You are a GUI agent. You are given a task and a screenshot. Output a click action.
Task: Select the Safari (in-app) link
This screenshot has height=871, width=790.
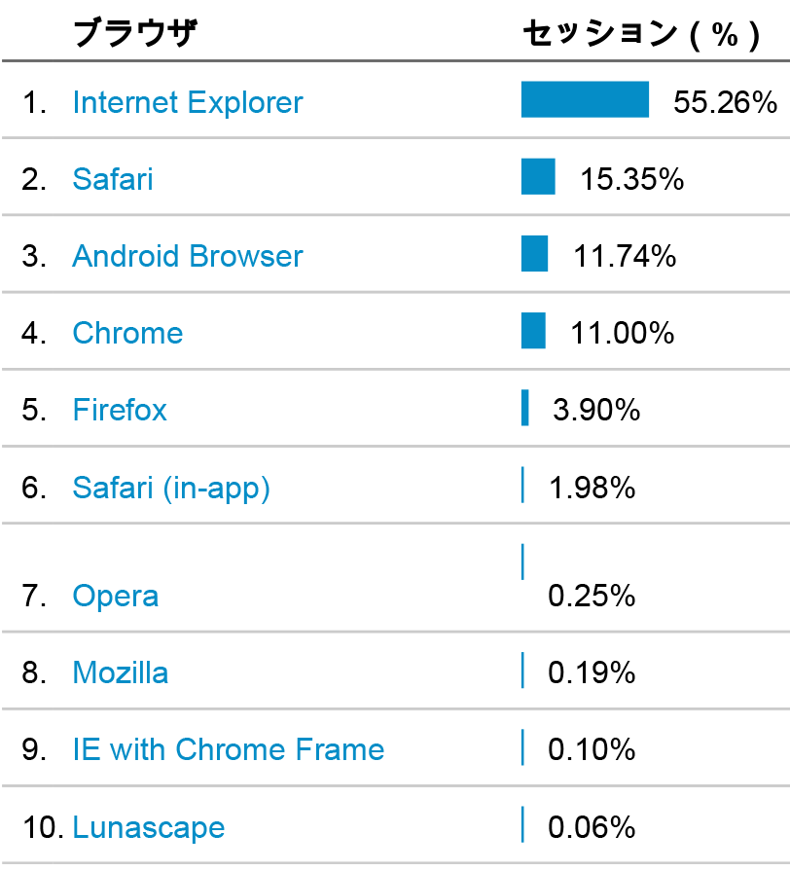coord(171,489)
